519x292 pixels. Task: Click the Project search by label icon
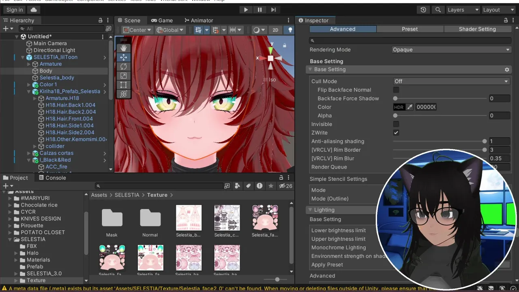(248, 186)
